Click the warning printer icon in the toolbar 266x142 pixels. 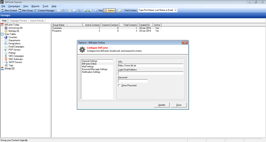[120, 11]
